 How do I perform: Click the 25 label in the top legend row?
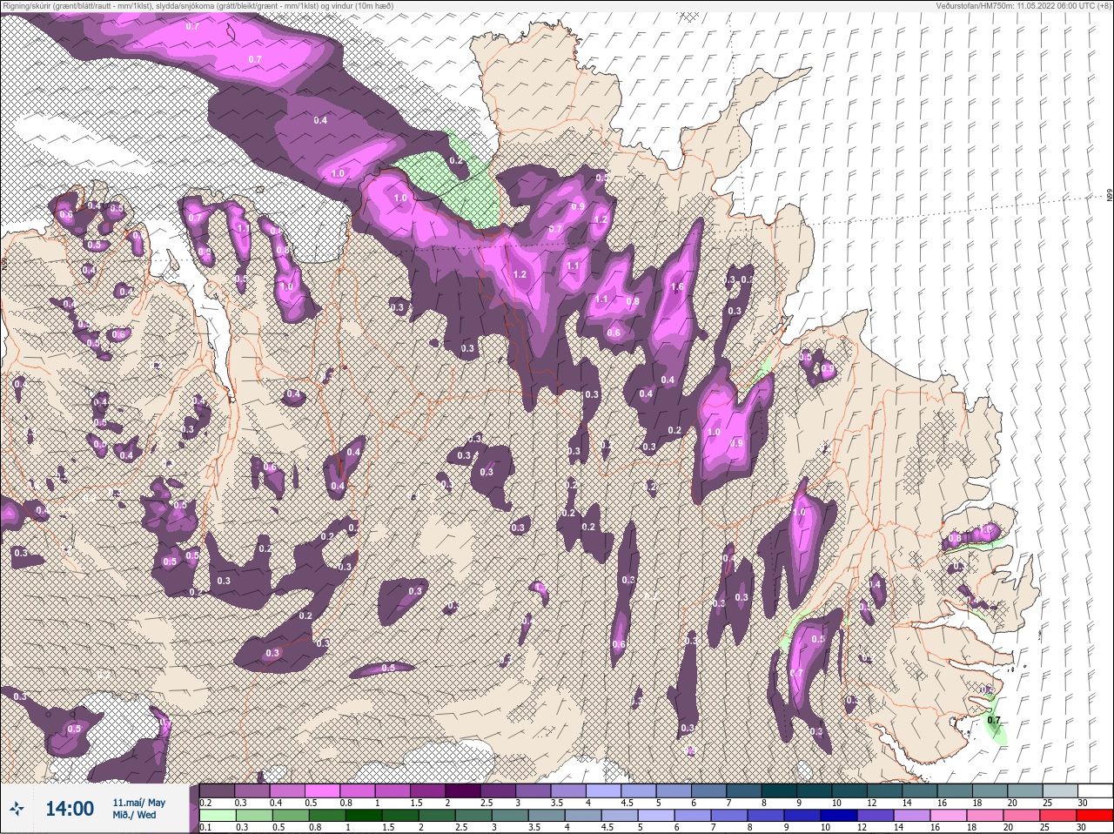coord(1048,803)
